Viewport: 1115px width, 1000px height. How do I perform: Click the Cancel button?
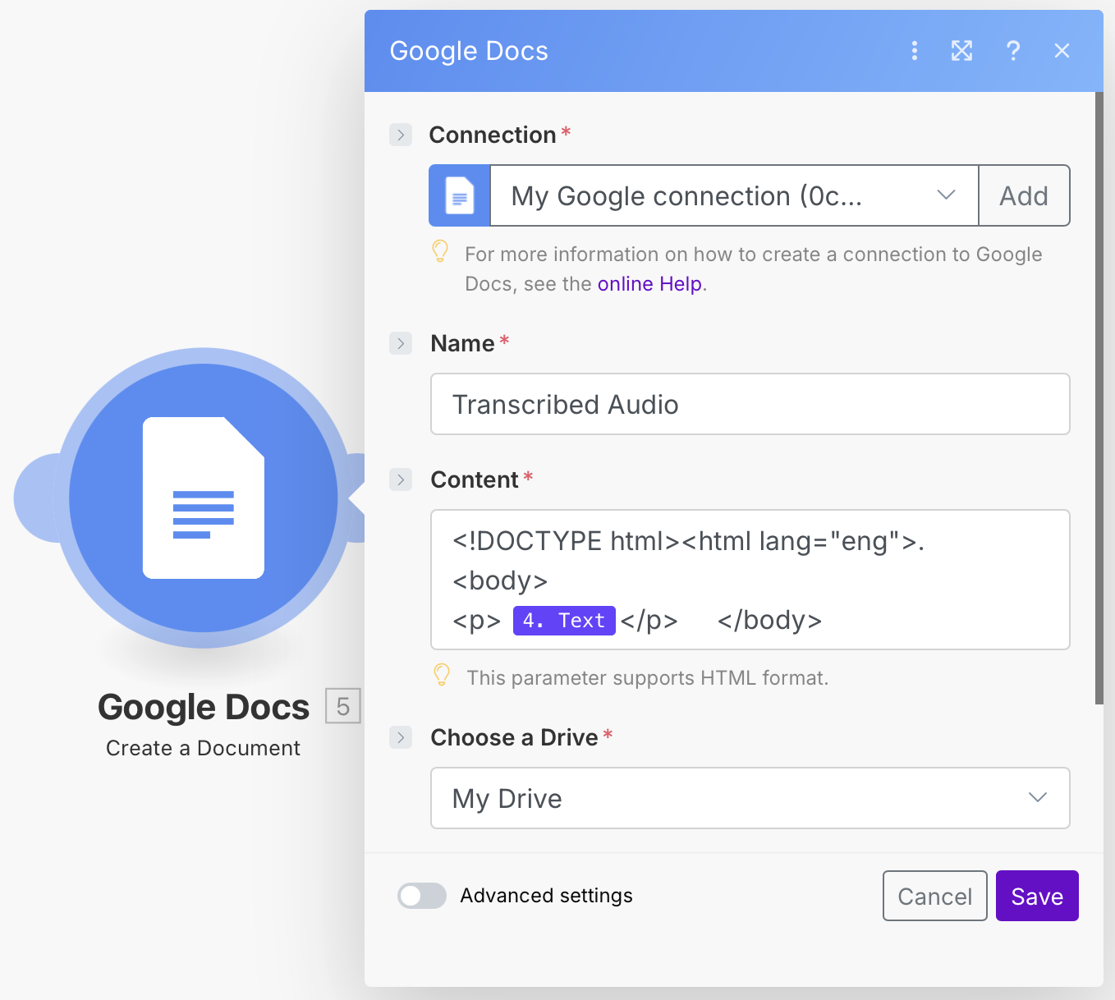(x=935, y=896)
